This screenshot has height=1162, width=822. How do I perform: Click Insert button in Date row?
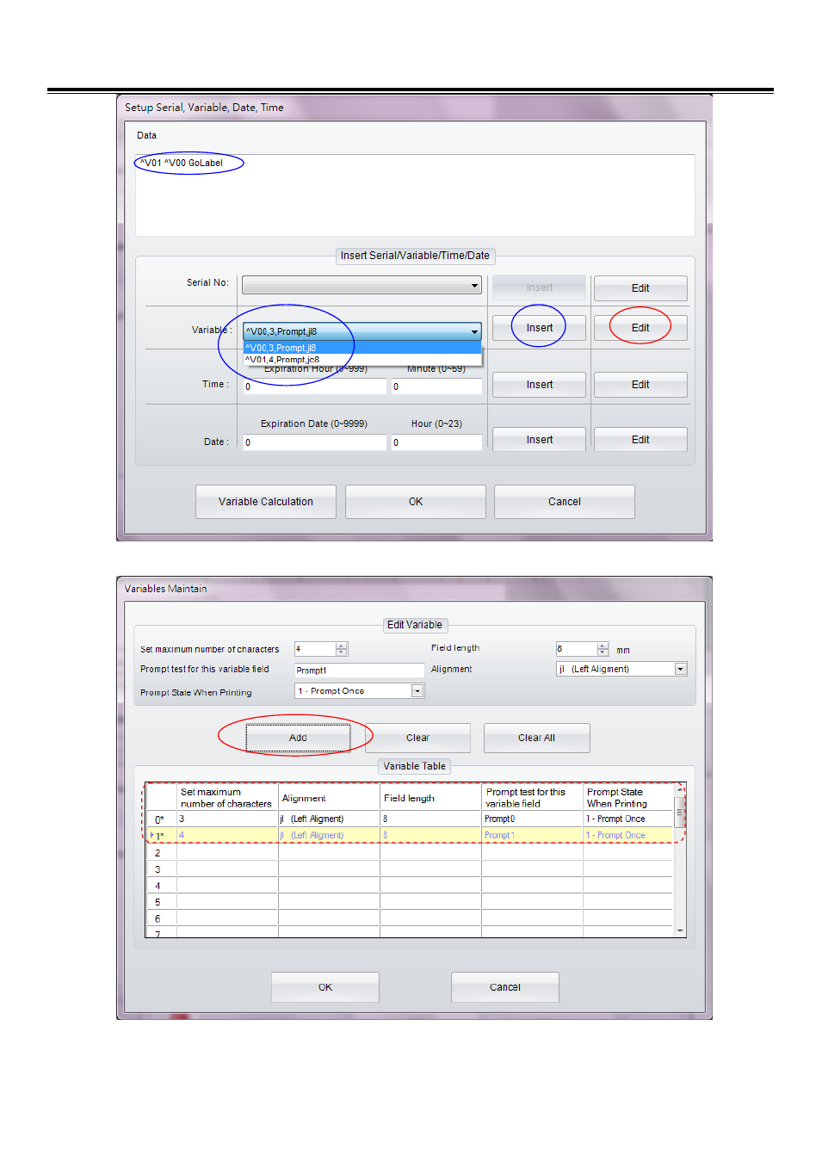(539, 440)
